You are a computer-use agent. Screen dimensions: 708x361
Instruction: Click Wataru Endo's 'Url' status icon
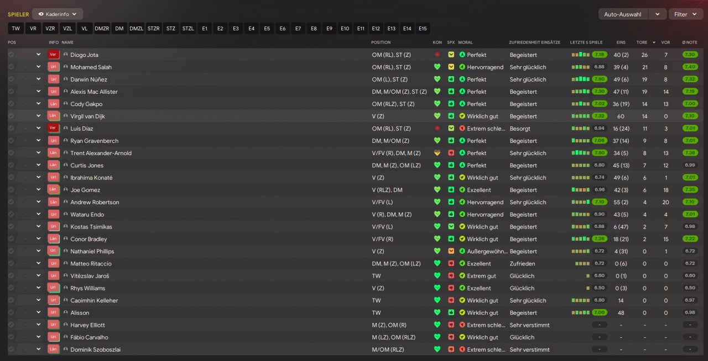[x=54, y=214]
